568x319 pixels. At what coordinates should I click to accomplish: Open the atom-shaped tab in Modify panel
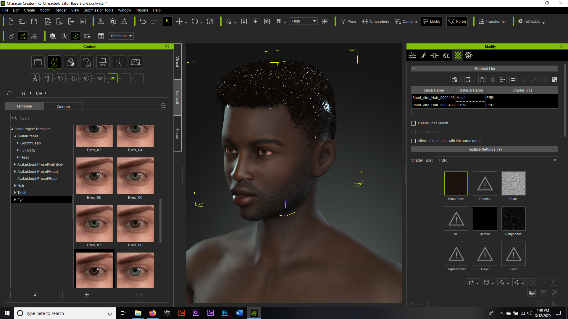coord(469,55)
